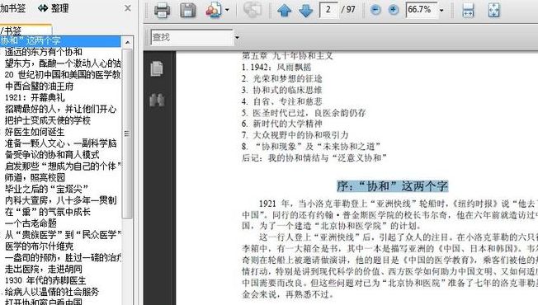Click the Print icon
Screen dimensions: 538x305
click(162, 10)
